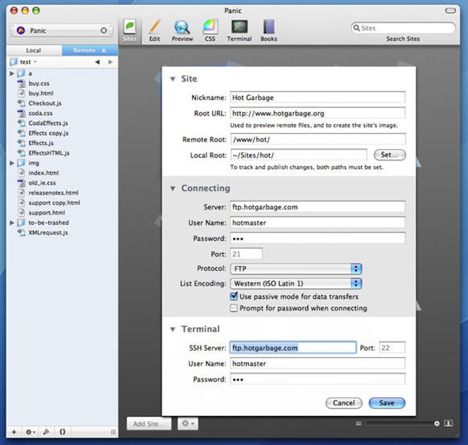Image resolution: width=468 pixels, height=445 pixels.
Task: Click the plus button below file list
Action: [14, 432]
